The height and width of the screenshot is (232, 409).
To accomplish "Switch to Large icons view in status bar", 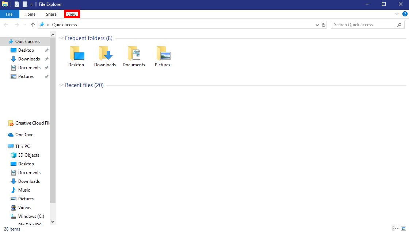I will (x=404, y=229).
